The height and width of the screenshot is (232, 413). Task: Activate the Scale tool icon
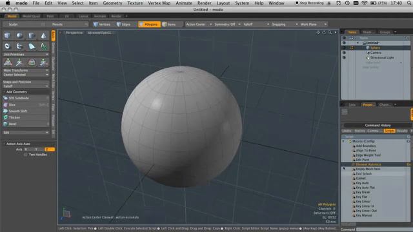pos(43,63)
